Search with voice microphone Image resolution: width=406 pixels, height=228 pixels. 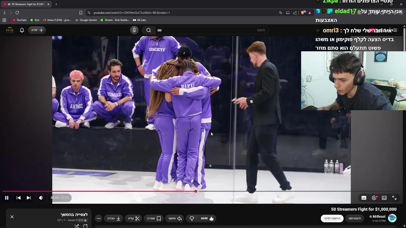[x=134, y=30]
